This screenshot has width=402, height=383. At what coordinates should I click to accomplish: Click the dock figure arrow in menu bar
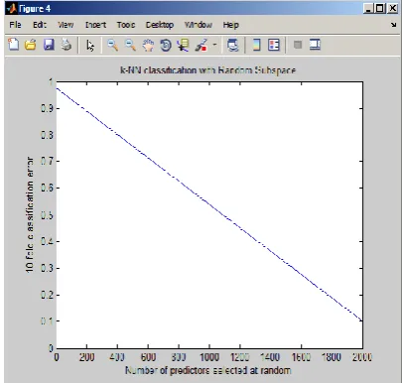point(393,25)
